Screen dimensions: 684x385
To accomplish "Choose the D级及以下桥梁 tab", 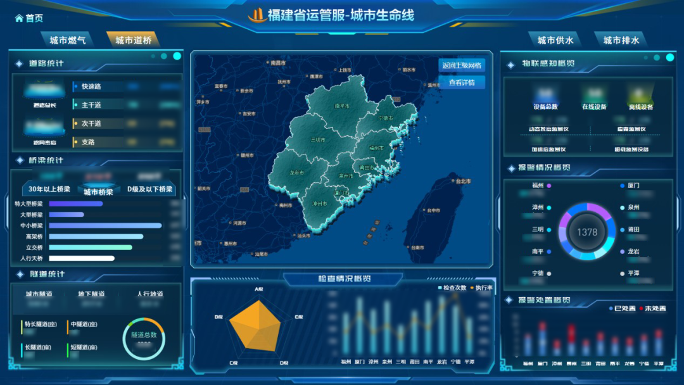I will click(149, 189).
